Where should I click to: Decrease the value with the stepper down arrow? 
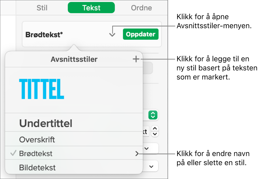pos(155,134)
